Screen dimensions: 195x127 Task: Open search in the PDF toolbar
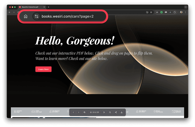pos(110,112)
